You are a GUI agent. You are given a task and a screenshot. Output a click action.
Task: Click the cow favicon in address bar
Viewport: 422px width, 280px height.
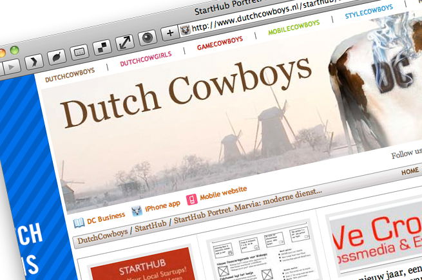[x=185, y=30]
